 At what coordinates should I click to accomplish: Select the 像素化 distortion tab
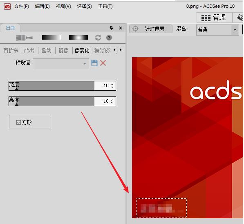click(x=82, y=50)
